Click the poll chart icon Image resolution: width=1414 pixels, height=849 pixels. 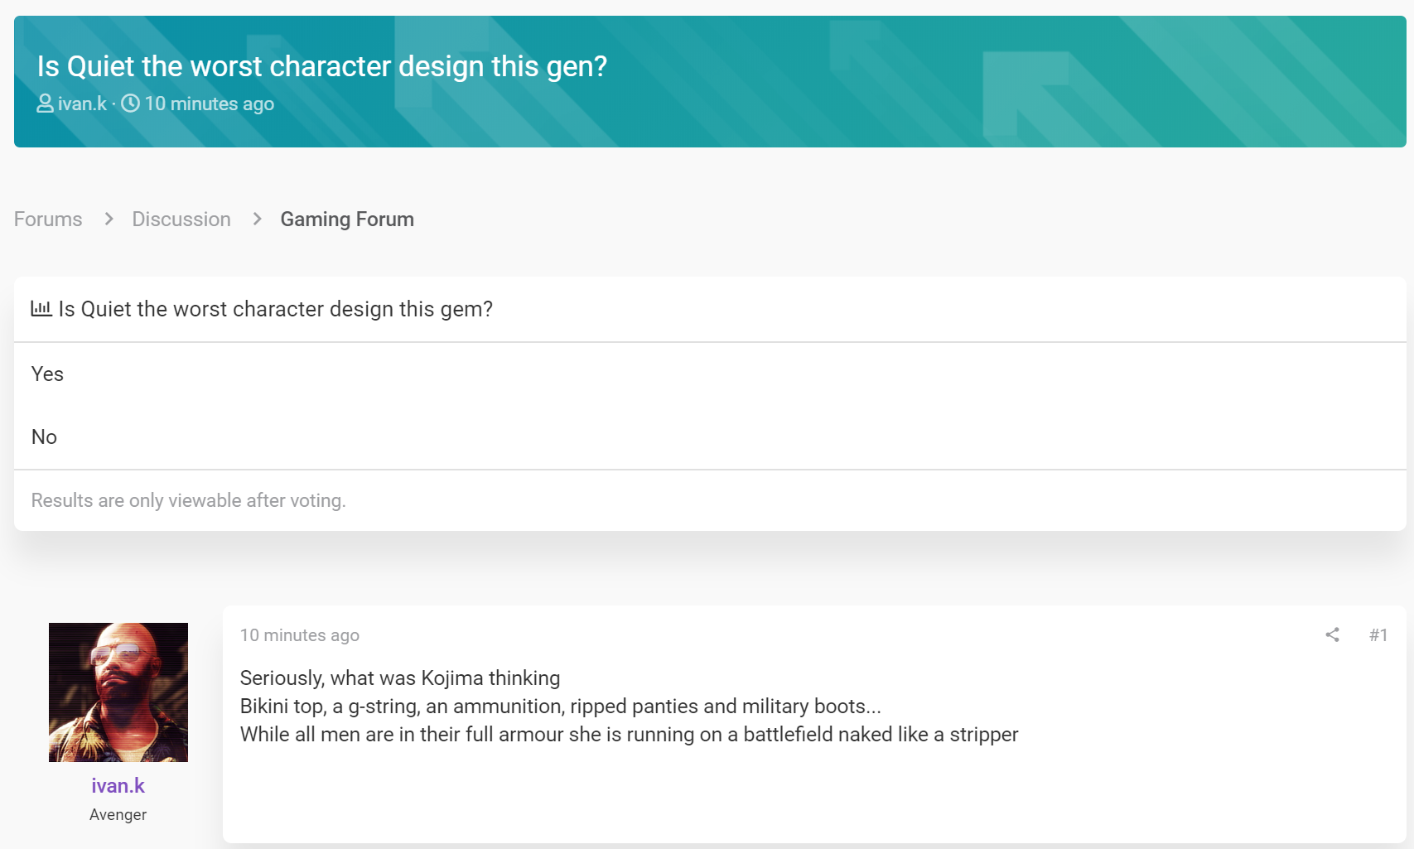coord(41,308)
